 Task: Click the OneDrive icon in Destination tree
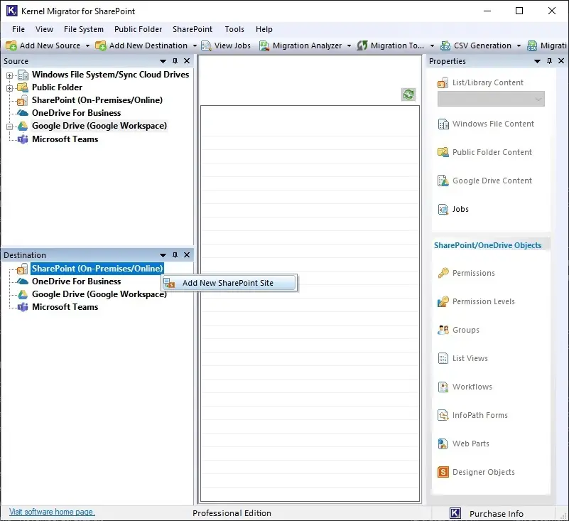click(x=23, y=281)
